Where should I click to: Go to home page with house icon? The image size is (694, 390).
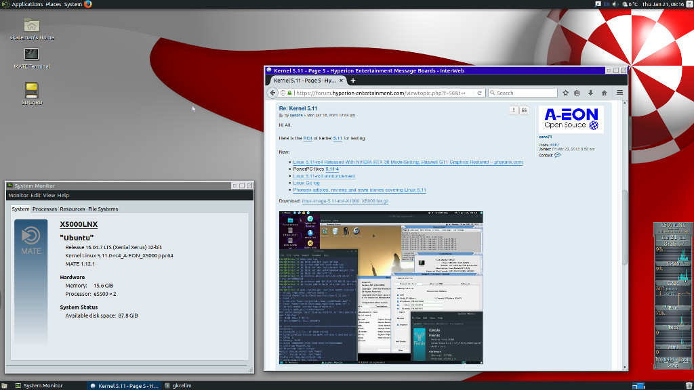point(604,93)
